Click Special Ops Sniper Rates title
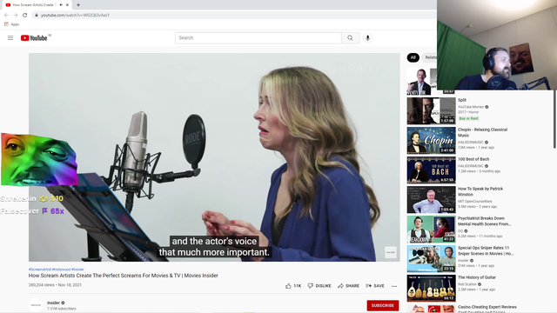The width and height of the screenshot is (557, 313). coord(486,250)
